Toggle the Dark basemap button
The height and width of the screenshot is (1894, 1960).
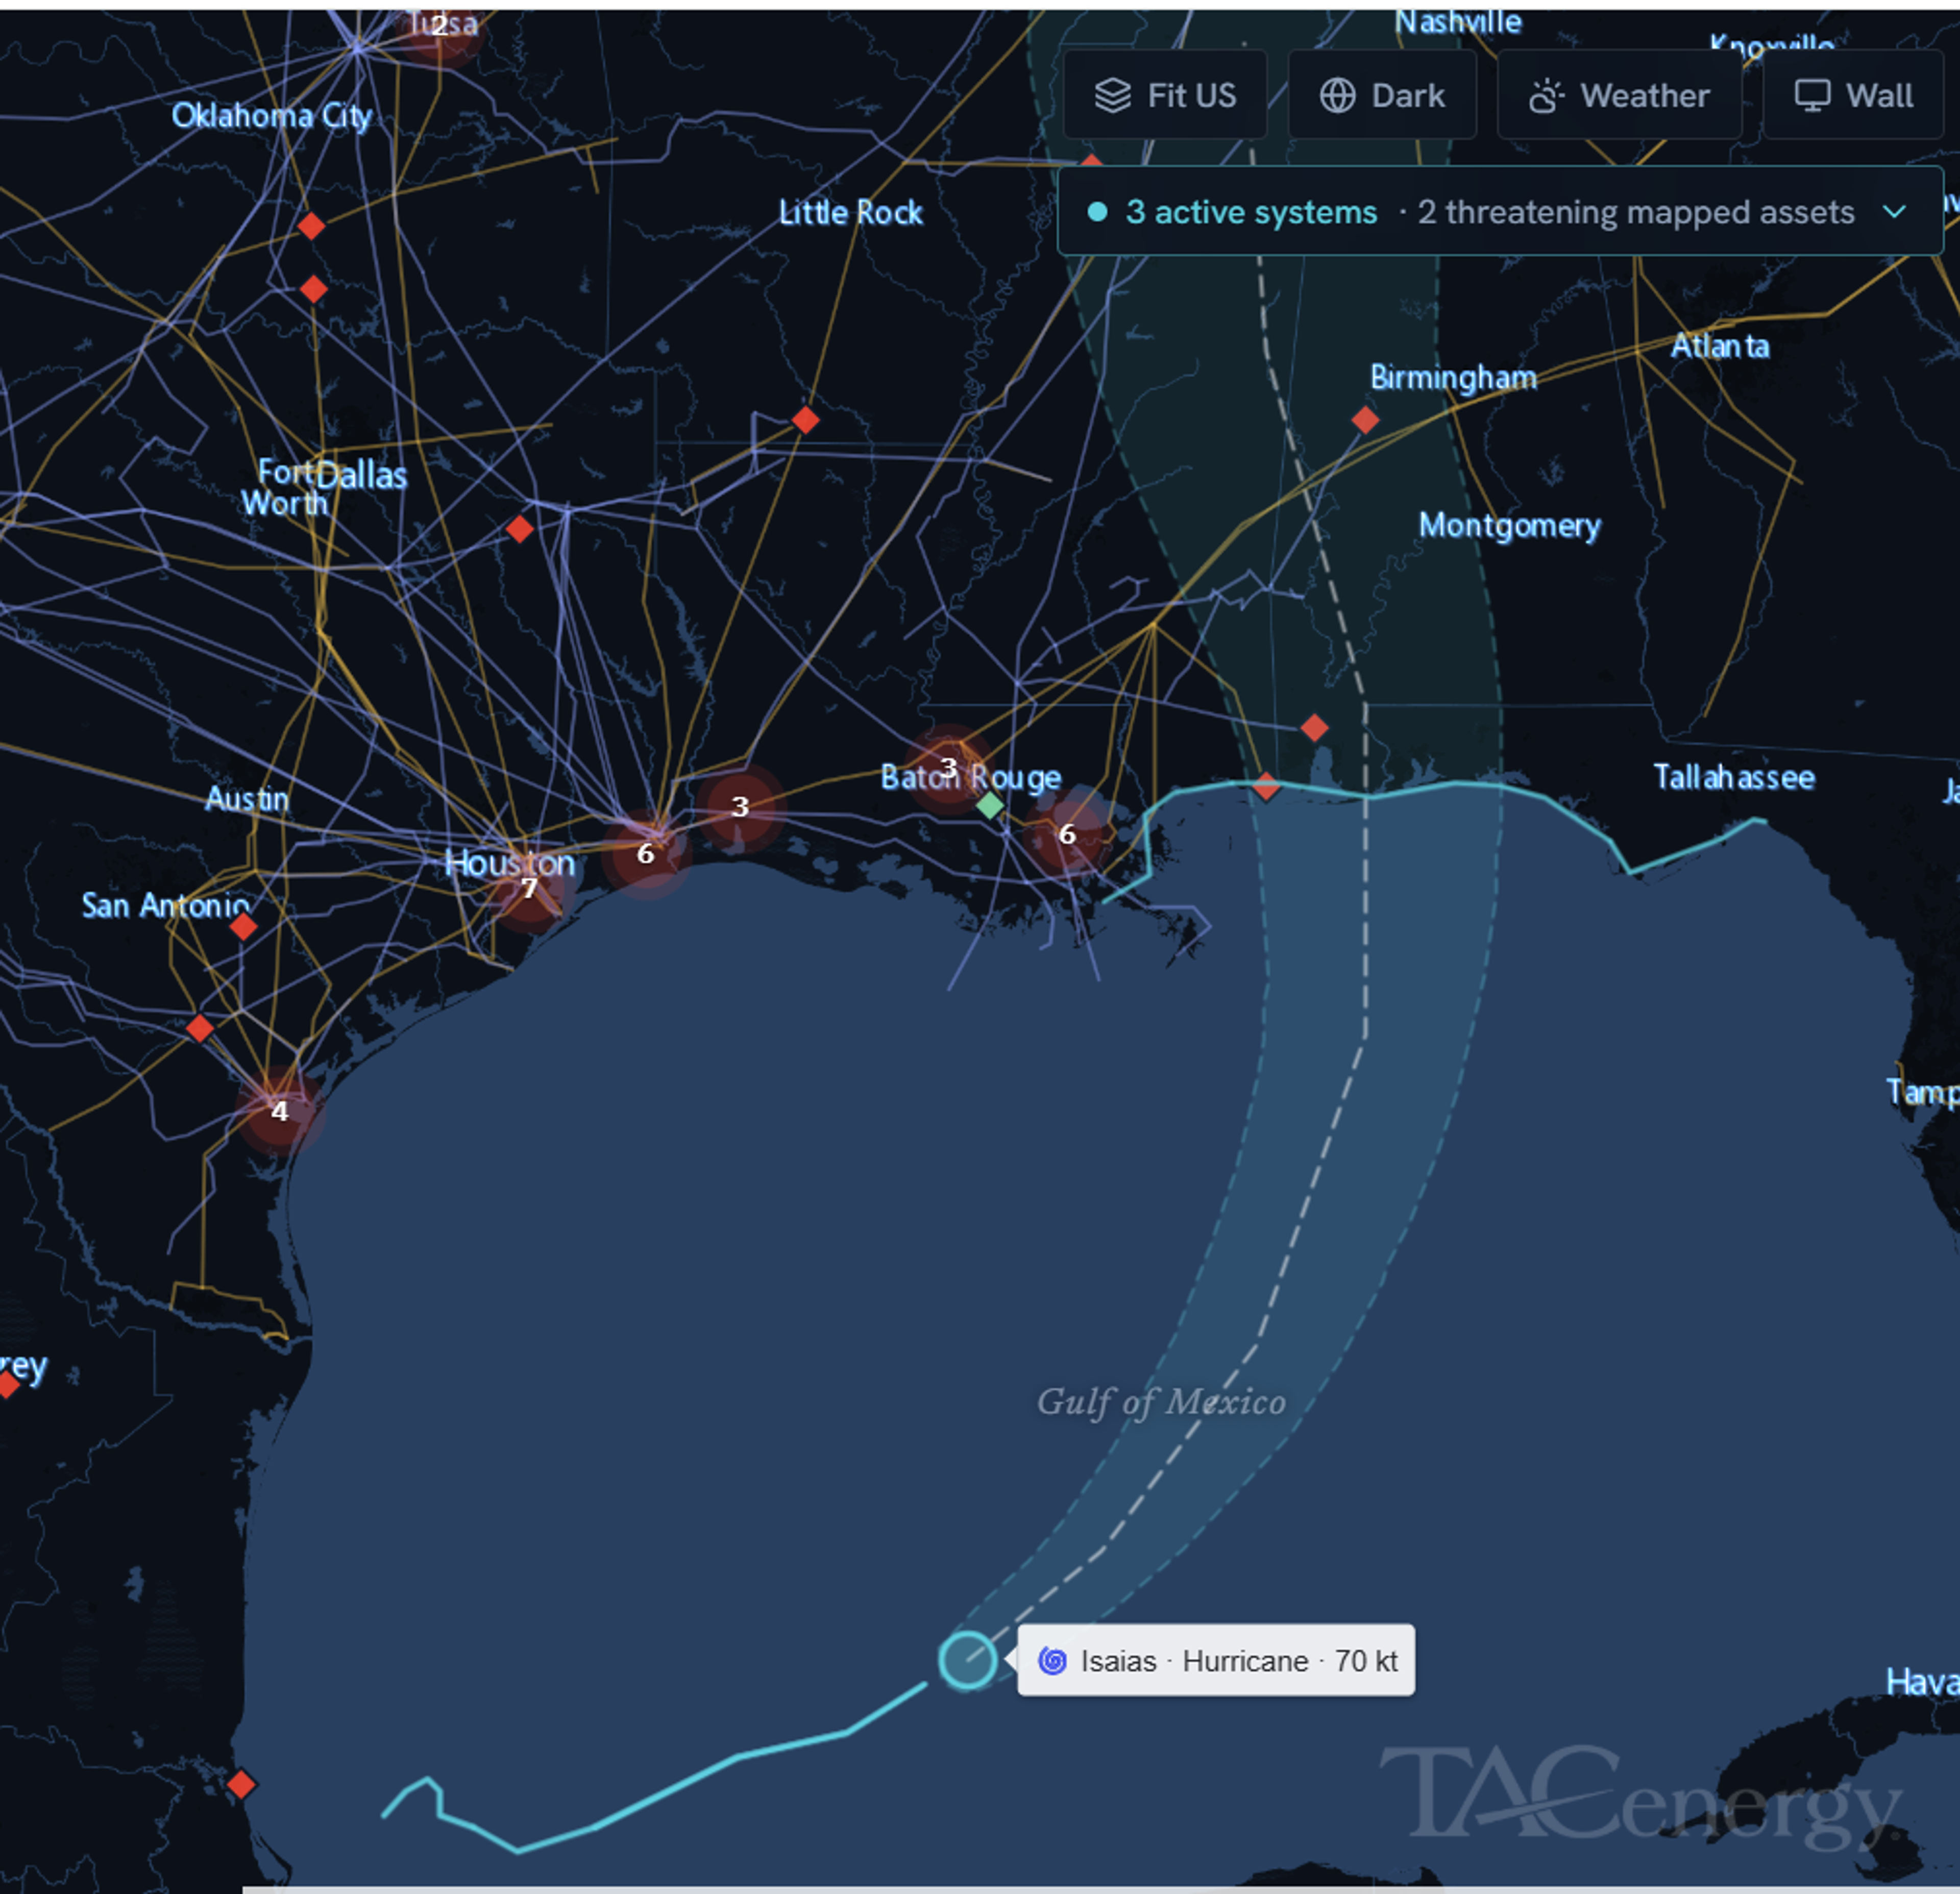coord(1382,95)
